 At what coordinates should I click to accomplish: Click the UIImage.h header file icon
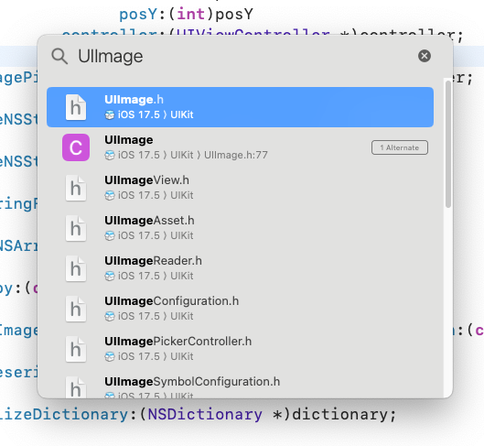tap(76, 107)
